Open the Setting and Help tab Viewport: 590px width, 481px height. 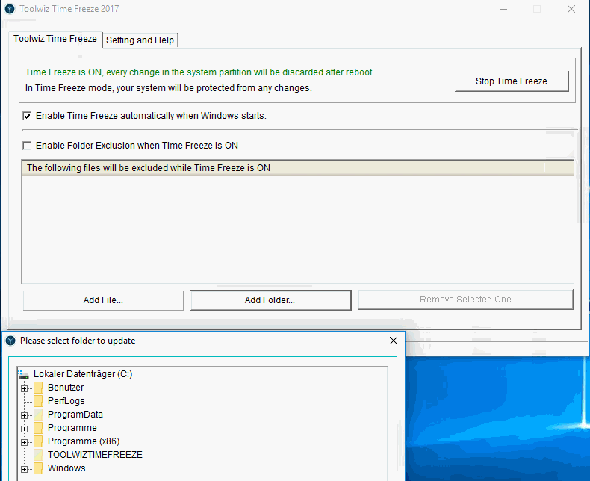point(140,40)
